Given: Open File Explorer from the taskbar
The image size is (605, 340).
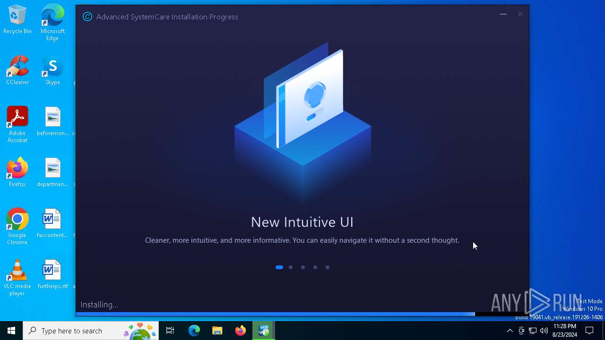Looking at the screenshot, I should click(x=217, y=331).
